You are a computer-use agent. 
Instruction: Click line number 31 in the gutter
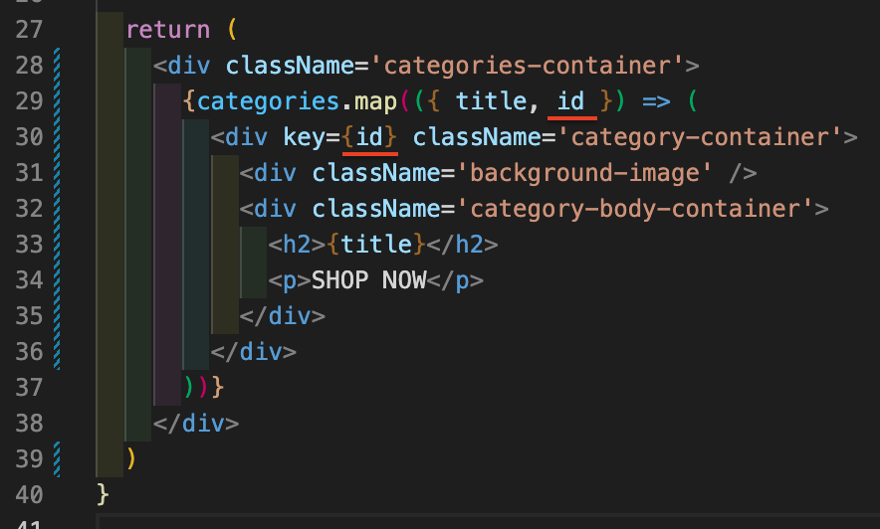[29, 173]
